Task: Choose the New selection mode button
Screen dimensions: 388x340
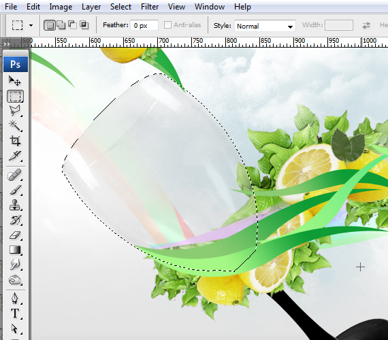Action: coord(50,25)
